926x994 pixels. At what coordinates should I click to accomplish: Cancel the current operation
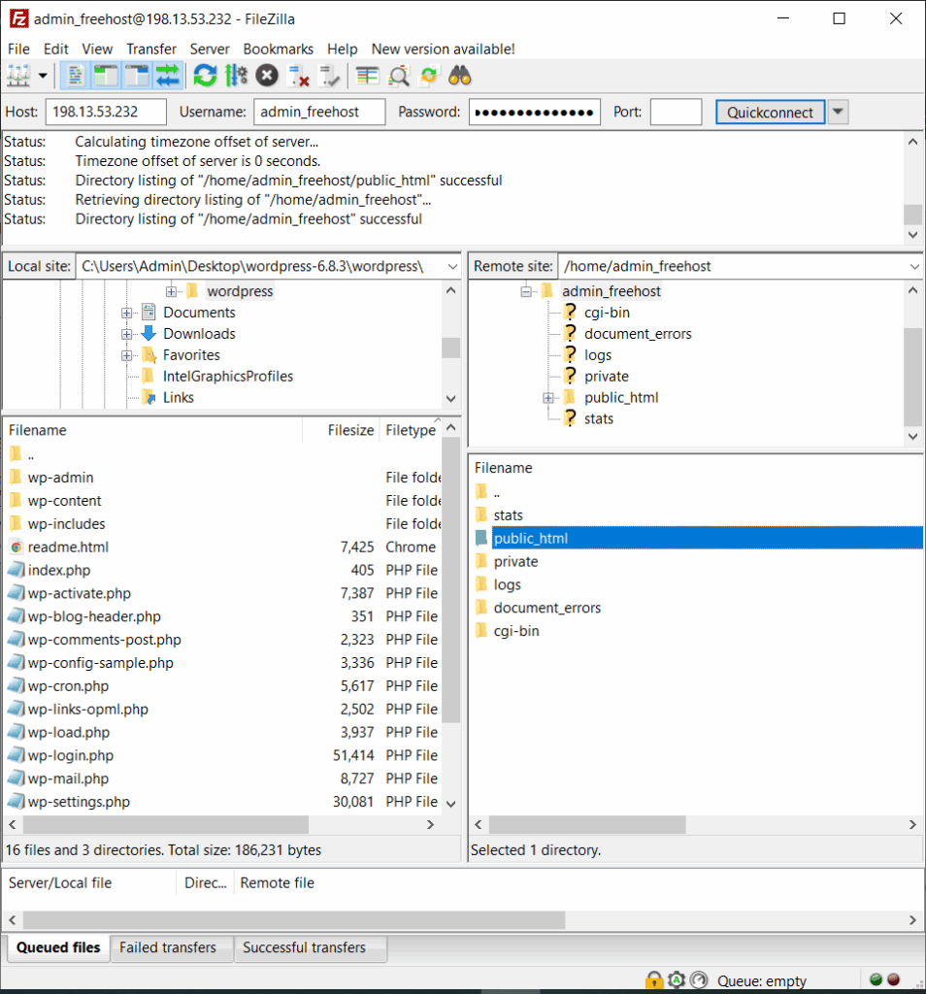pyautogui.click(x=267, y=75)
